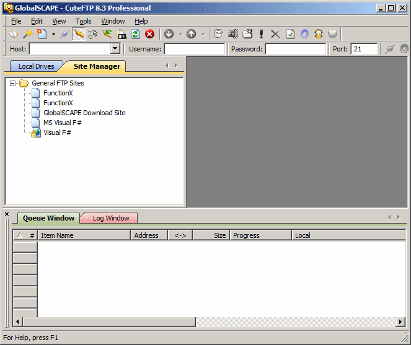This screenshot has width=411, height=345.
Task: Click the Delete X toolbar icon
Action: 275,34
